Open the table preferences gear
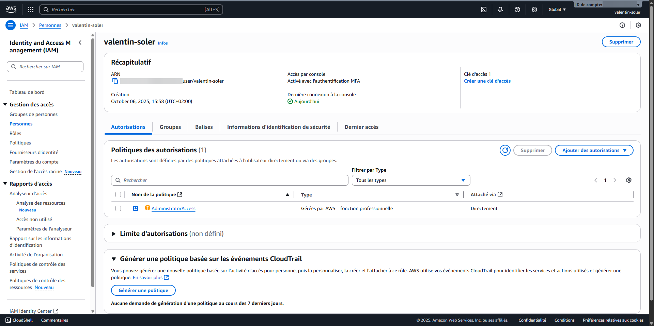The width and height of the screenshot is (654, 326). pyautogui.click(x=628, y=180)
